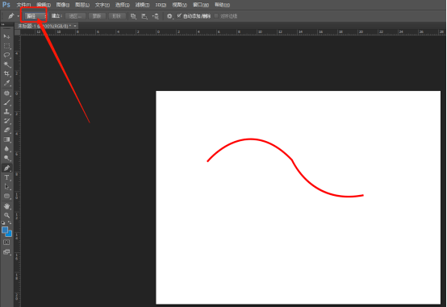Viewport: 447px width, 307px height.
Task: Choose the Zoom tool in the toolbox
Action: [x=6, y=215]
